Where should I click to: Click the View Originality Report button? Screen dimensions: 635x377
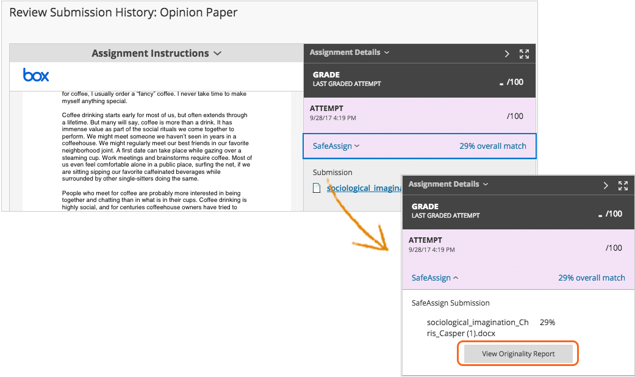pos(517,353)
